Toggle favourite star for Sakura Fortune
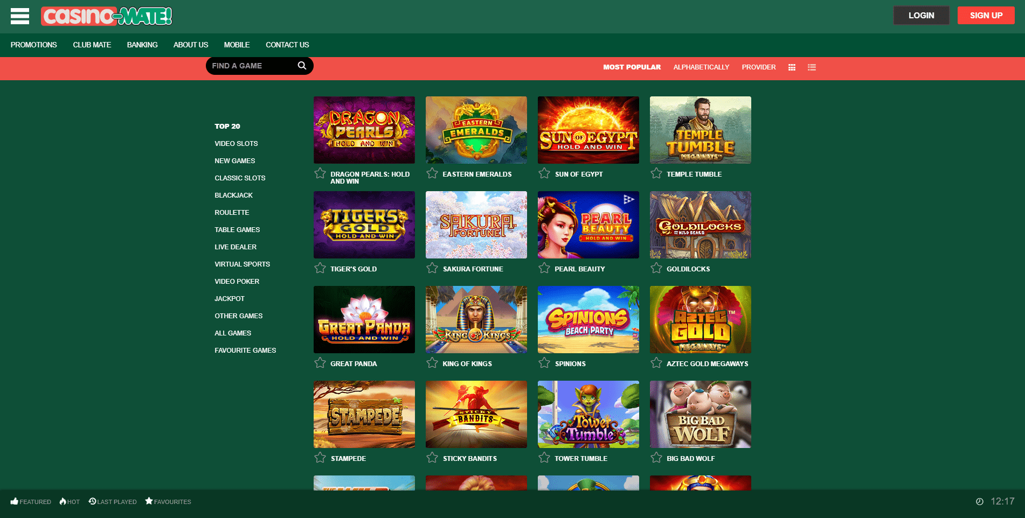This screenshot has height=518, width=1025. [x=432, y=268]
